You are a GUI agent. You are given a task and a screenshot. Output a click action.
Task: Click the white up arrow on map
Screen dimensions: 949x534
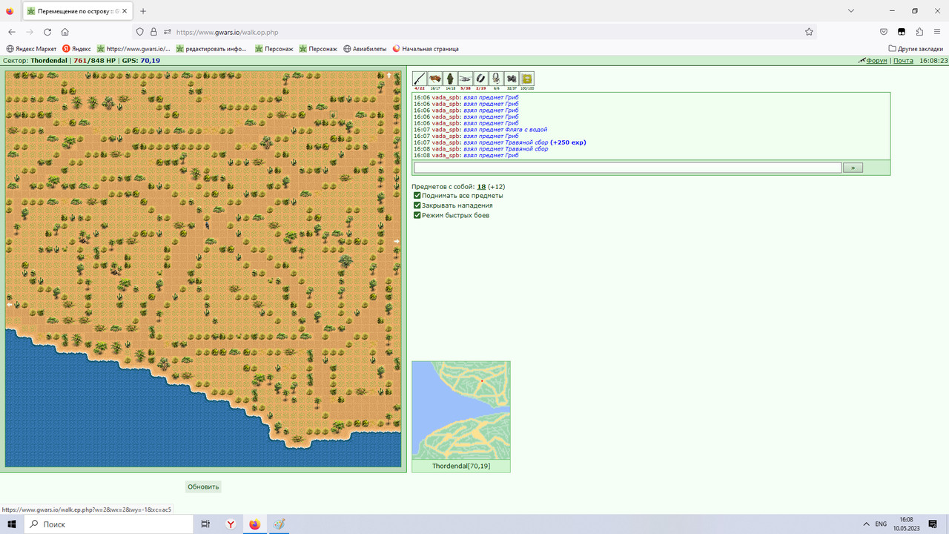point(388,75)
